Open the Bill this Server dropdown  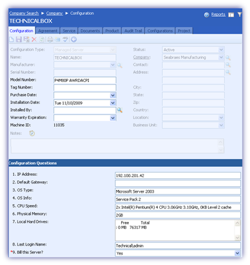[x=237, y=253]
